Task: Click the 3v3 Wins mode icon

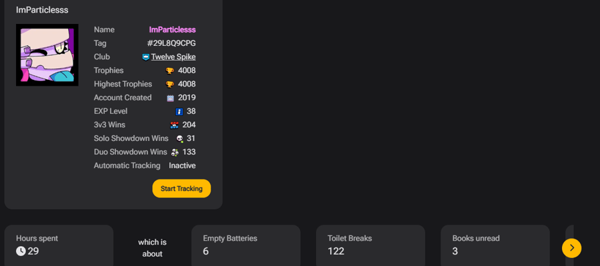Action: (x=174, y=125)
